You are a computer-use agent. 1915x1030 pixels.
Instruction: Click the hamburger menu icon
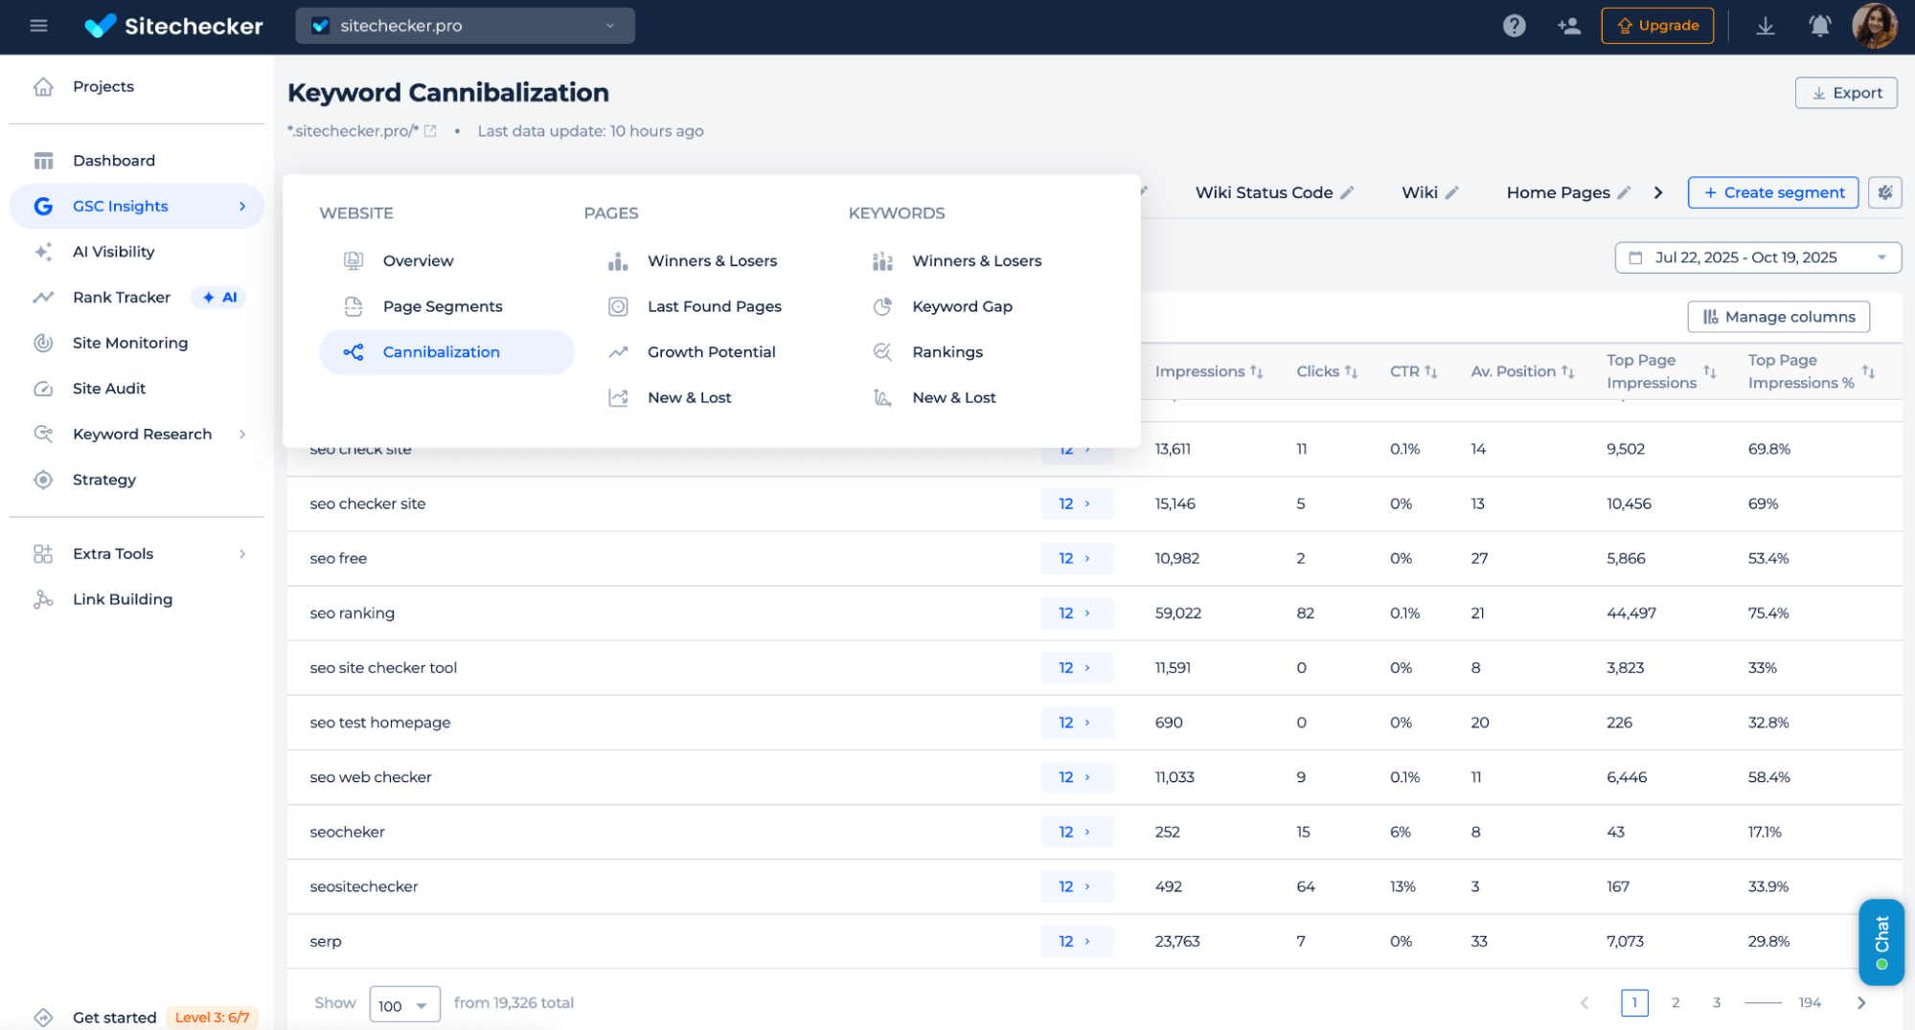38,26
